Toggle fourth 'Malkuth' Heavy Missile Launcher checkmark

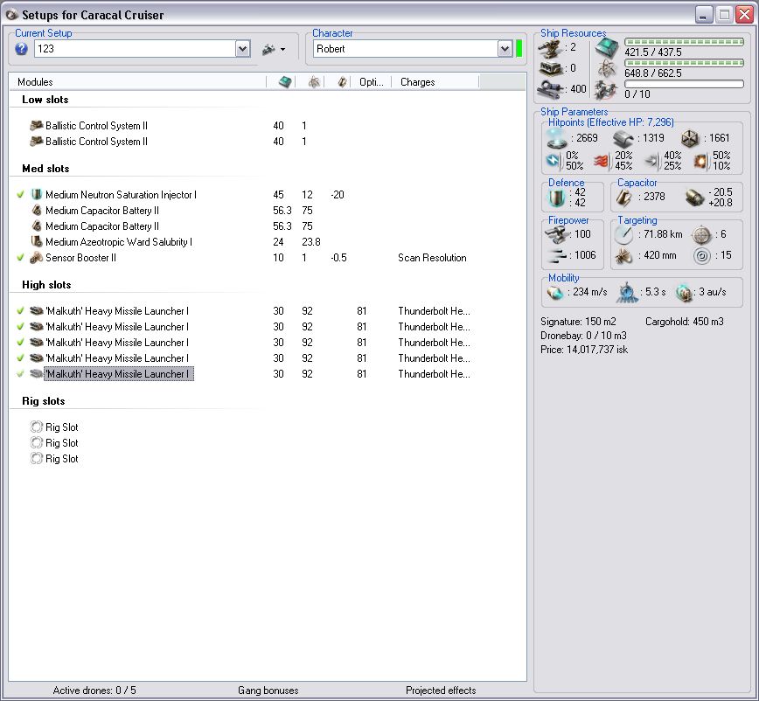pos(20,358)
